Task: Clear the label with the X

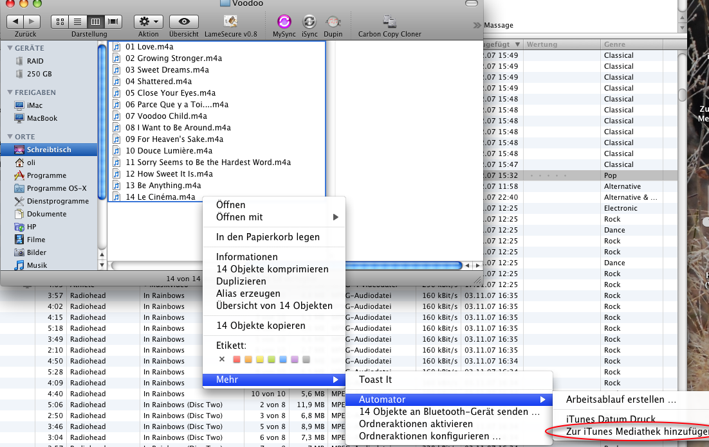Action: click(221, 360)
